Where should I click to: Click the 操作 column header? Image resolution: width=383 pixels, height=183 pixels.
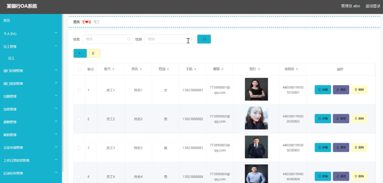click(340, 69)
